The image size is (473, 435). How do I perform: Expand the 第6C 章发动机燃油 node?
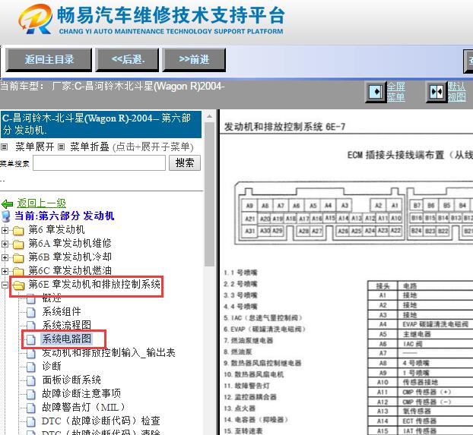pos(5,271)
